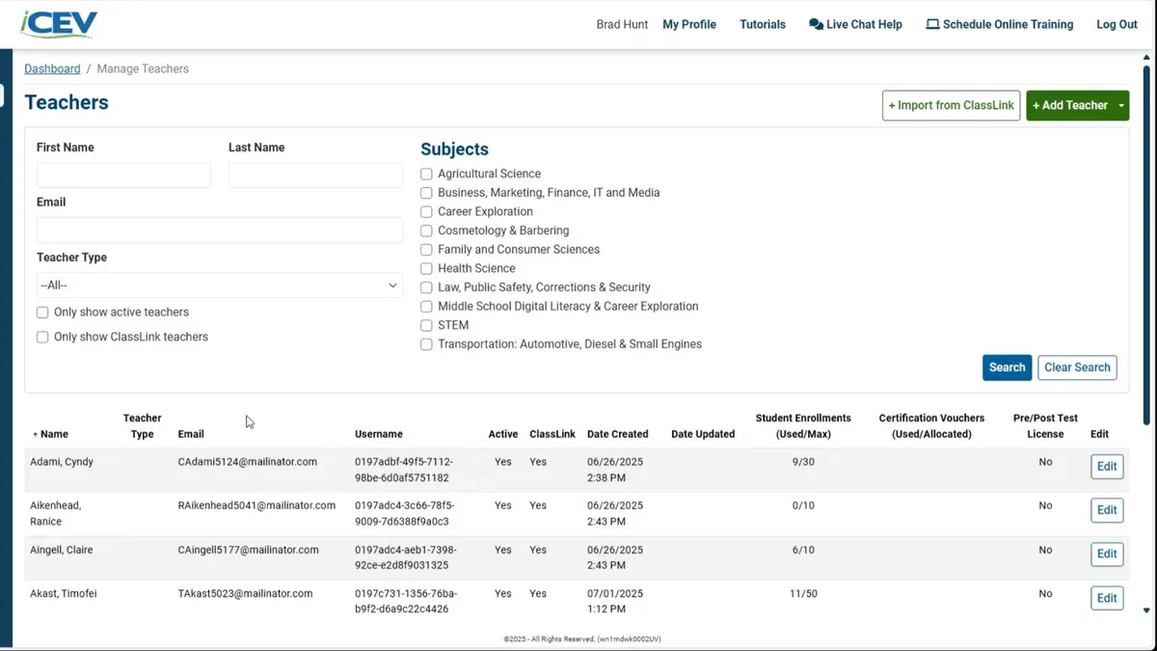This screenshot has height=651, width=1157.
Task: Tick the STEM subject checkbox
Action: [x=426, y=325]
